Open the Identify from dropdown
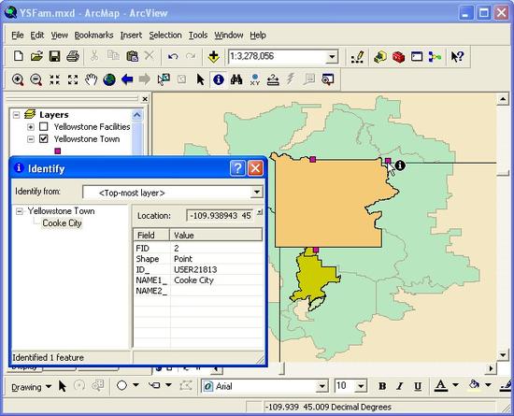514x416 pixels. [257, 192]
